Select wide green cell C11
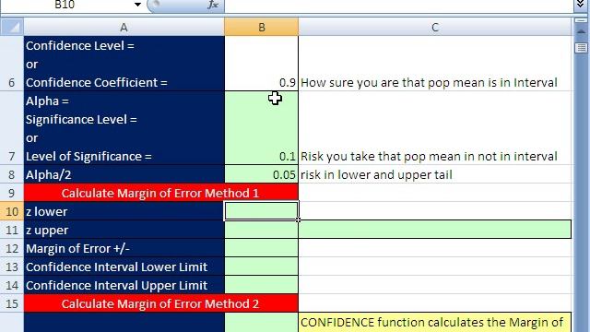590x332 pixels. tap(435, 230)
